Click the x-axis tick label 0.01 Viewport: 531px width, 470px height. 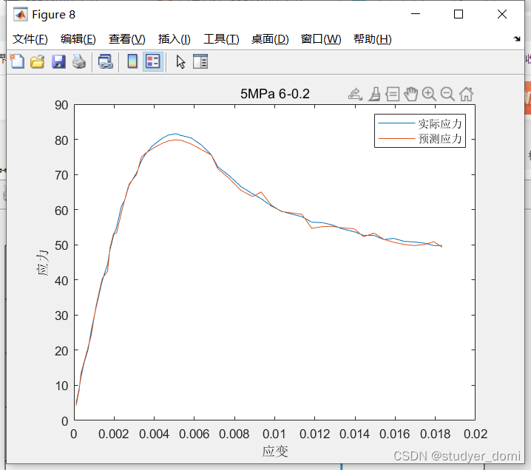click(274, 434)
